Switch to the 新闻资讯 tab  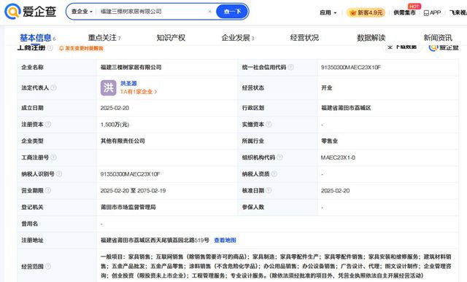pos(438,38)
